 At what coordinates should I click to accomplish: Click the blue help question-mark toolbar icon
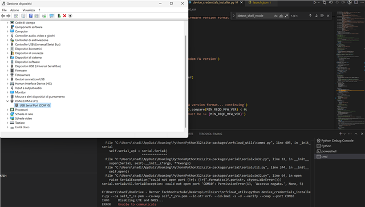click(31, 16)
